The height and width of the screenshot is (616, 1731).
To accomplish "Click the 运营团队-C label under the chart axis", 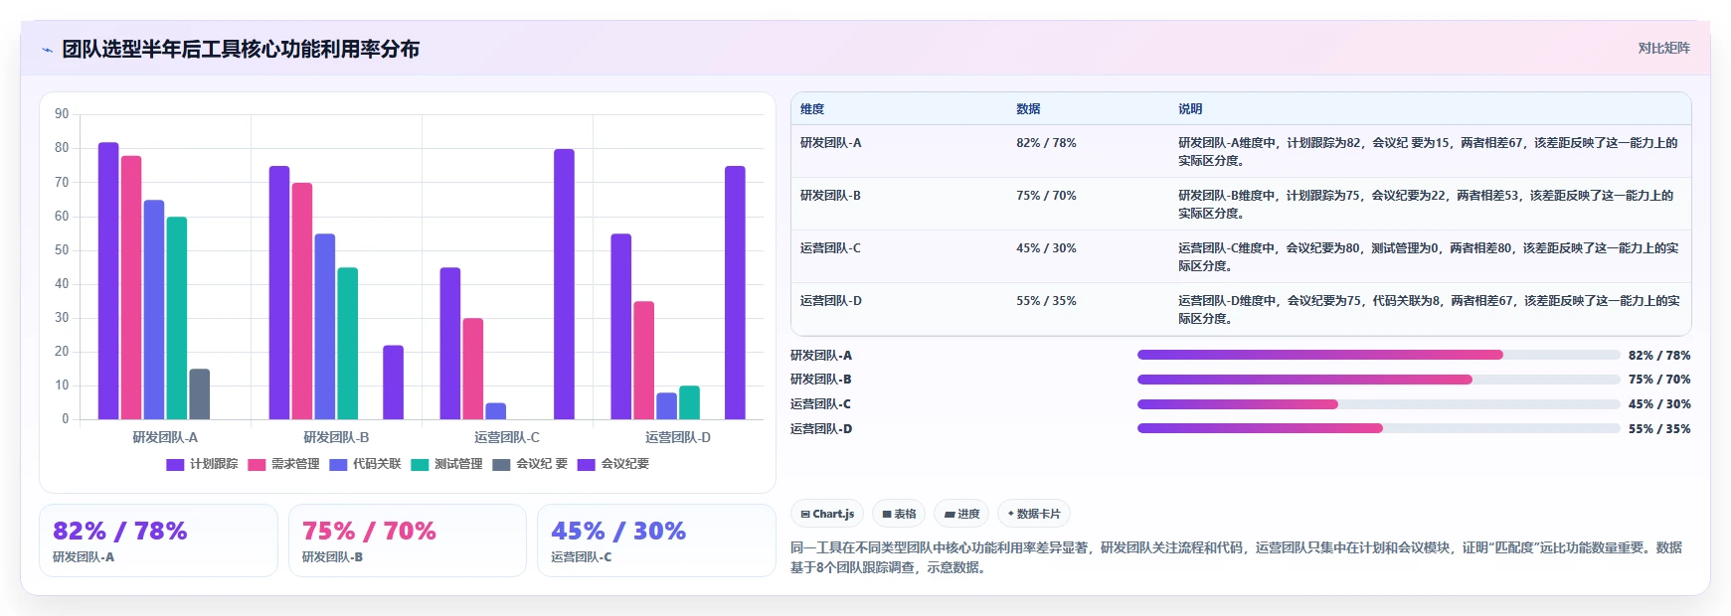I will pyautogui.click(x=507, y=437).
